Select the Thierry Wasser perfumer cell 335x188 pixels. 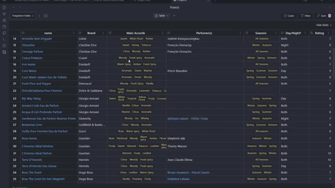[205, 146]
